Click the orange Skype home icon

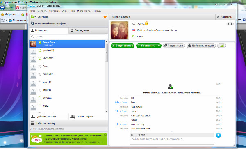coord(105,17)
